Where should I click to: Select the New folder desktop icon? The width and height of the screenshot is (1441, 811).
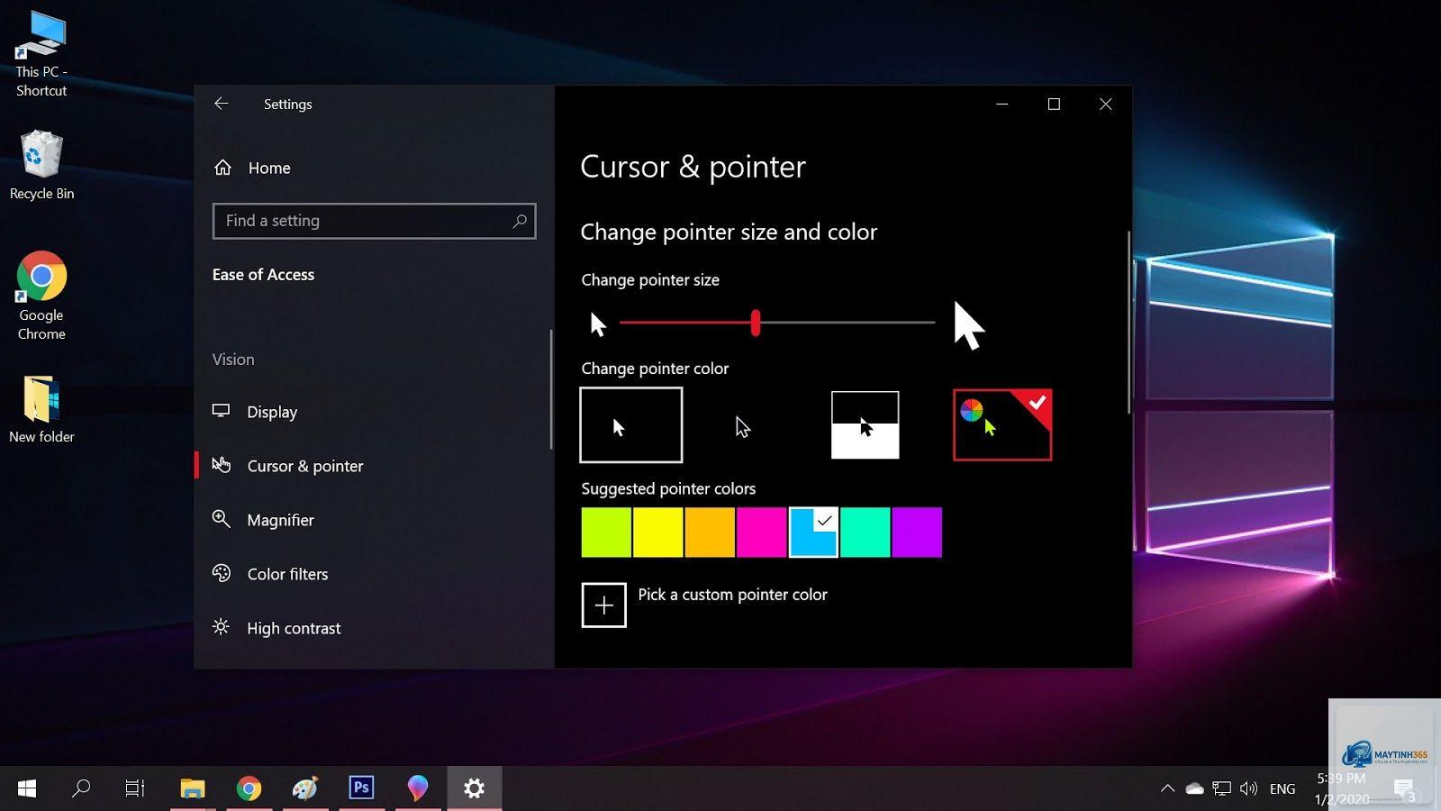(x=41, y=409)
